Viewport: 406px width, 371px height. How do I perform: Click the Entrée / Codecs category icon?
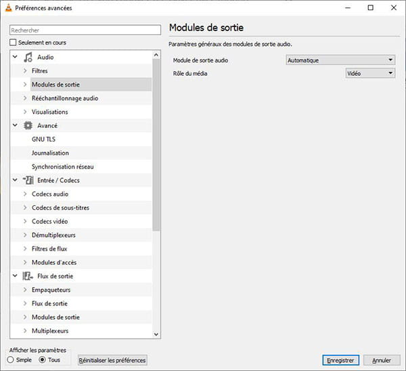tap(28, 180)
